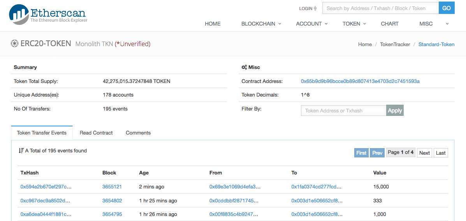This screenshot has width=466, height=221.
Task: Focus the address/txhash search field
Action: [380, 8]
